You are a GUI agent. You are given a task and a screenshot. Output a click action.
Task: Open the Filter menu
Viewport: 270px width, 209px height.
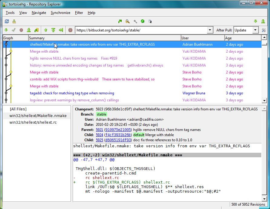tap(79, 13)
